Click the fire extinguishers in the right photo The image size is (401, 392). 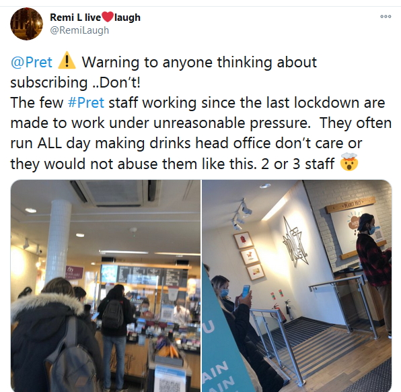[x=283, y=311]
